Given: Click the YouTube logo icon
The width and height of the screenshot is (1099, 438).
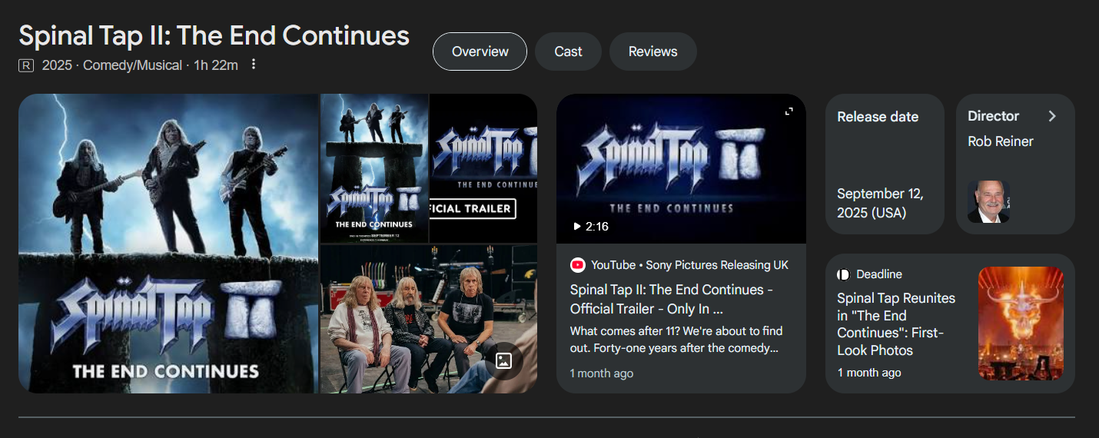Looking at the screenshot, I should click(x=578, y=265).
